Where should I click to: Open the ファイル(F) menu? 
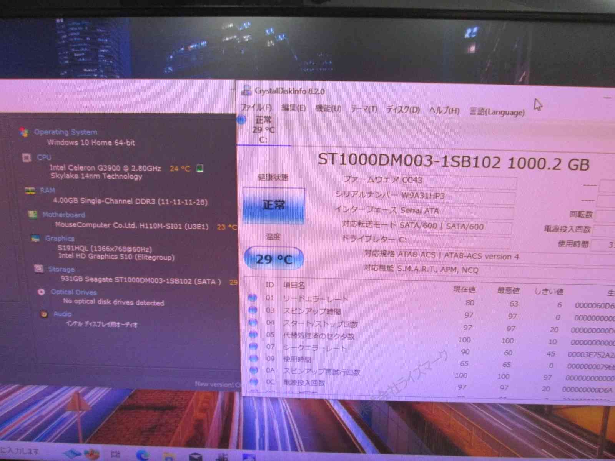click(256, 108)
